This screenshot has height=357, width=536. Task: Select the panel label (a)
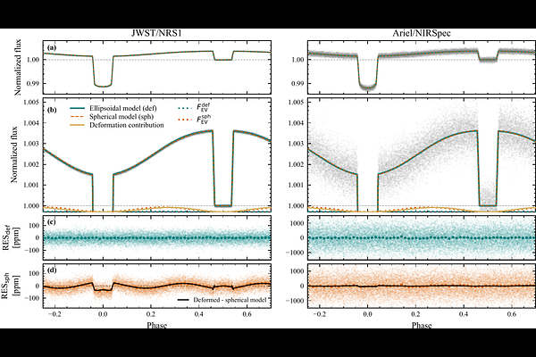click(52, 48)
